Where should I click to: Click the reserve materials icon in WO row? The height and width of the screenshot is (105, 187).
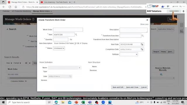(x=161, y=75)
